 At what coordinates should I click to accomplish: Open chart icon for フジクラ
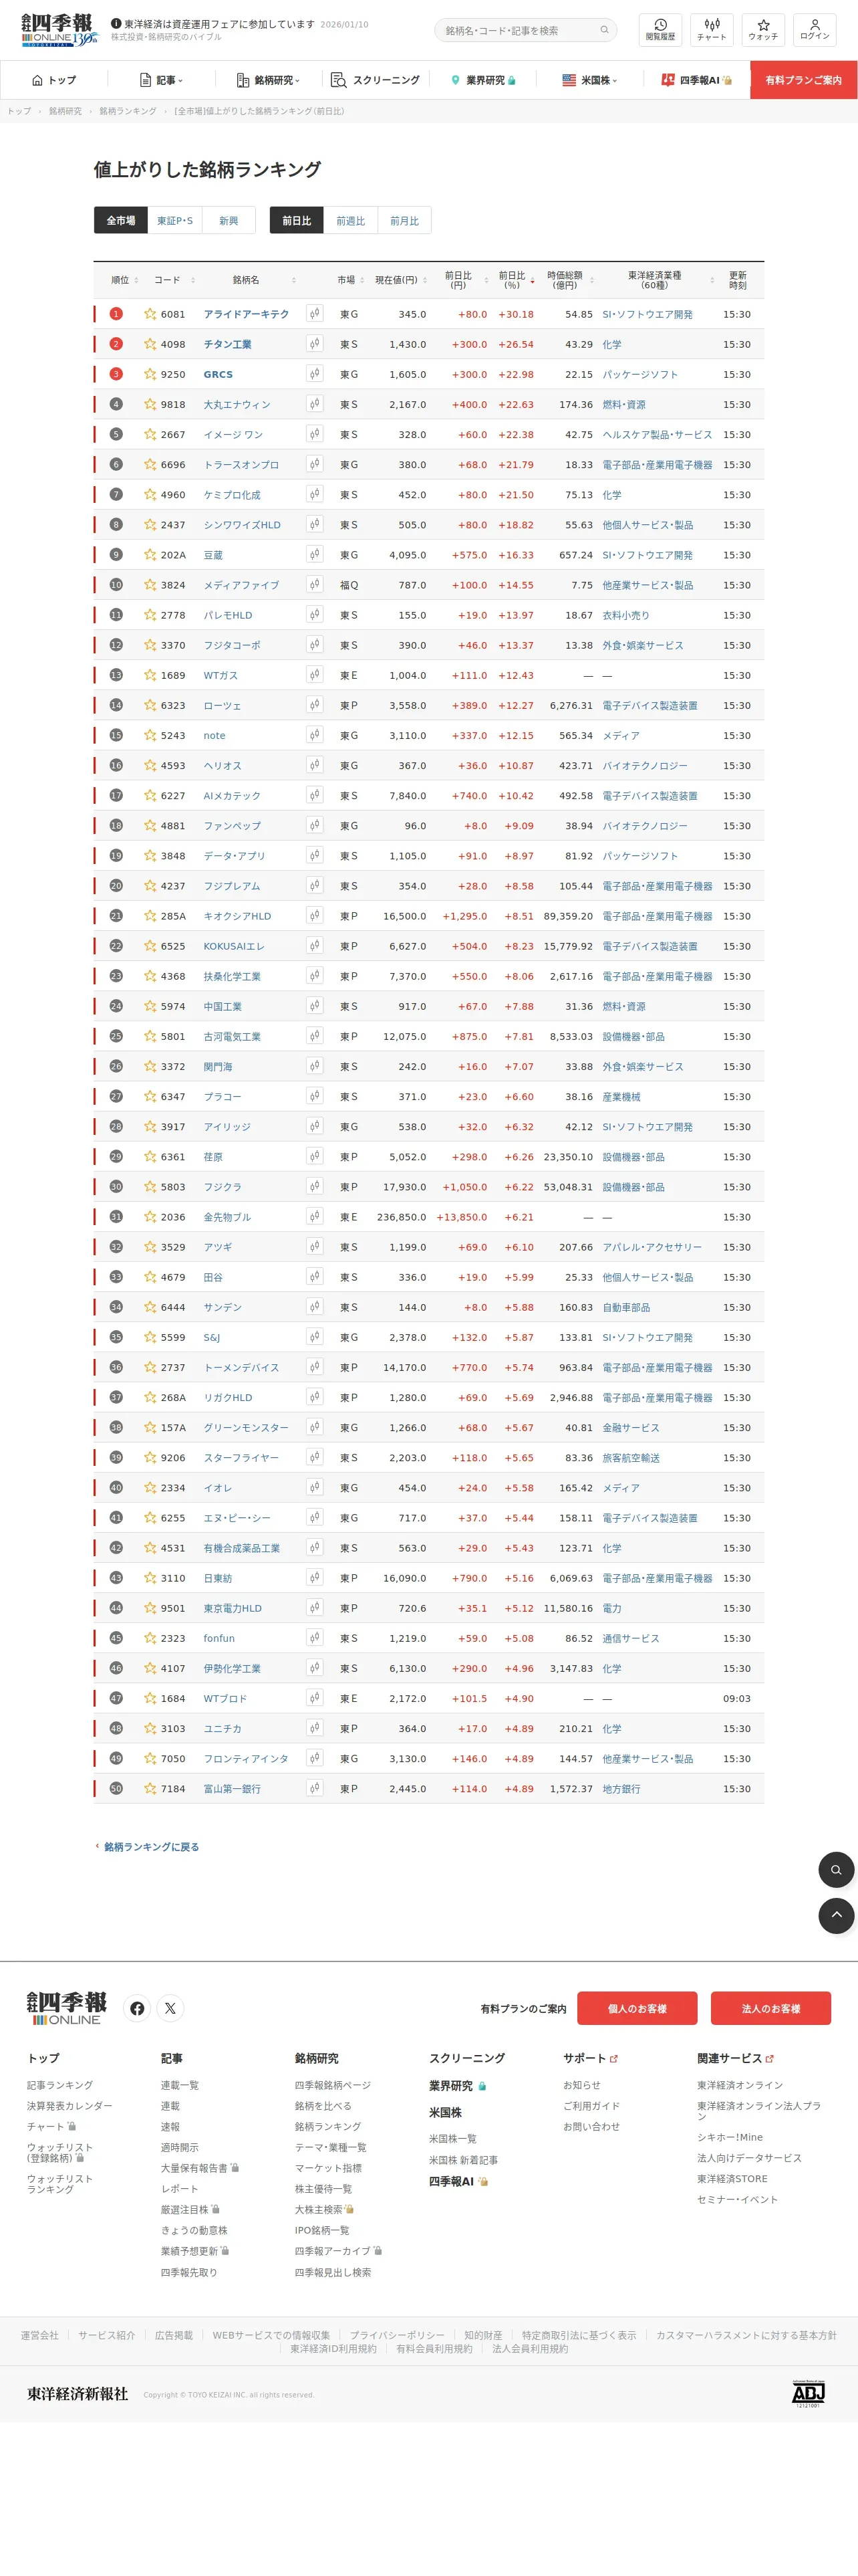pyautogui.click(x=315, y=1187)
